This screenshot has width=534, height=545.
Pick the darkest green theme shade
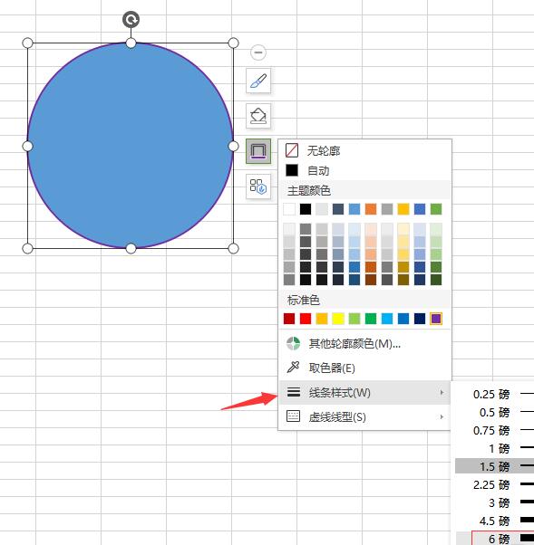(x=436, y=280)
